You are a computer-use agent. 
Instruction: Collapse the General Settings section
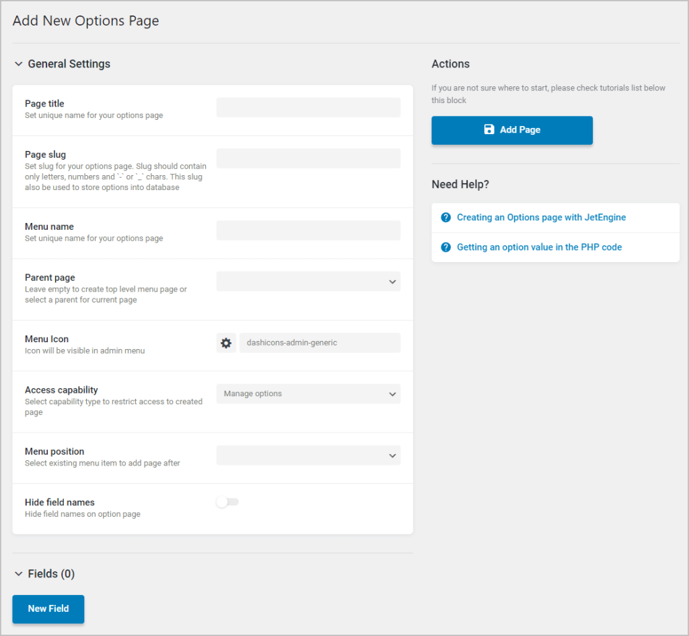pos(19,63)
